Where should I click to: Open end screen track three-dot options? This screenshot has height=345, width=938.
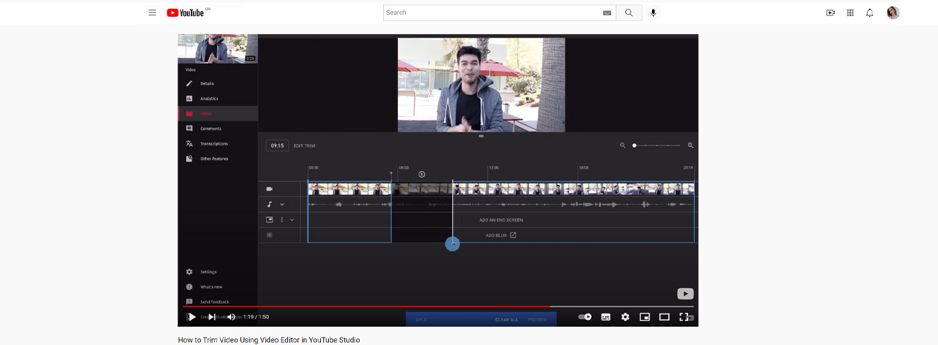282,220
